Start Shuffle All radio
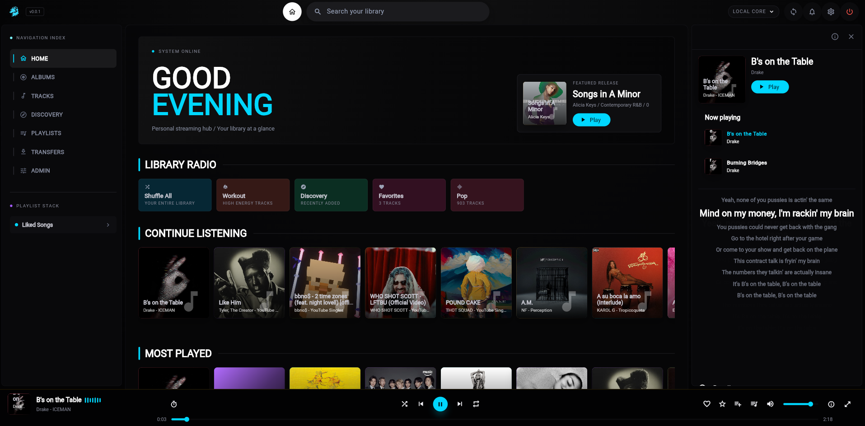 175,195
